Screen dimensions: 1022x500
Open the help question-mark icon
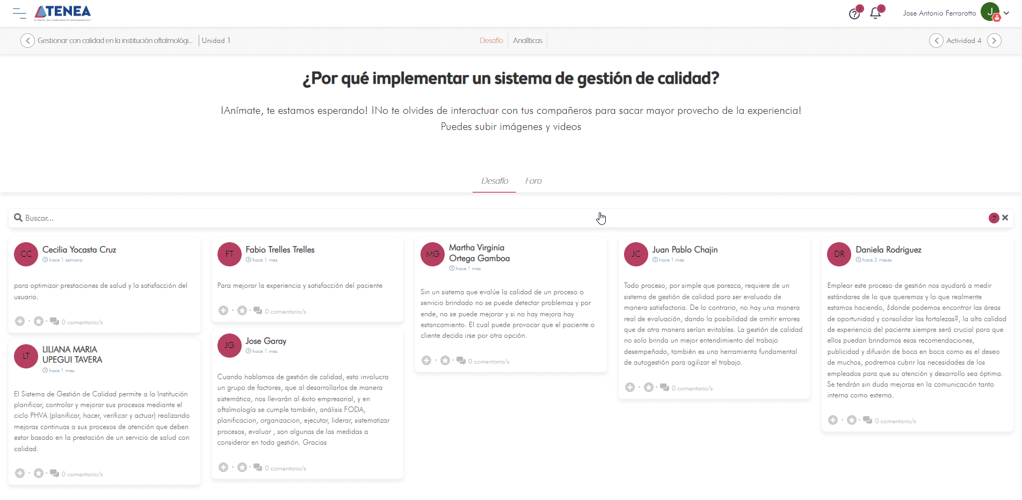854,14
